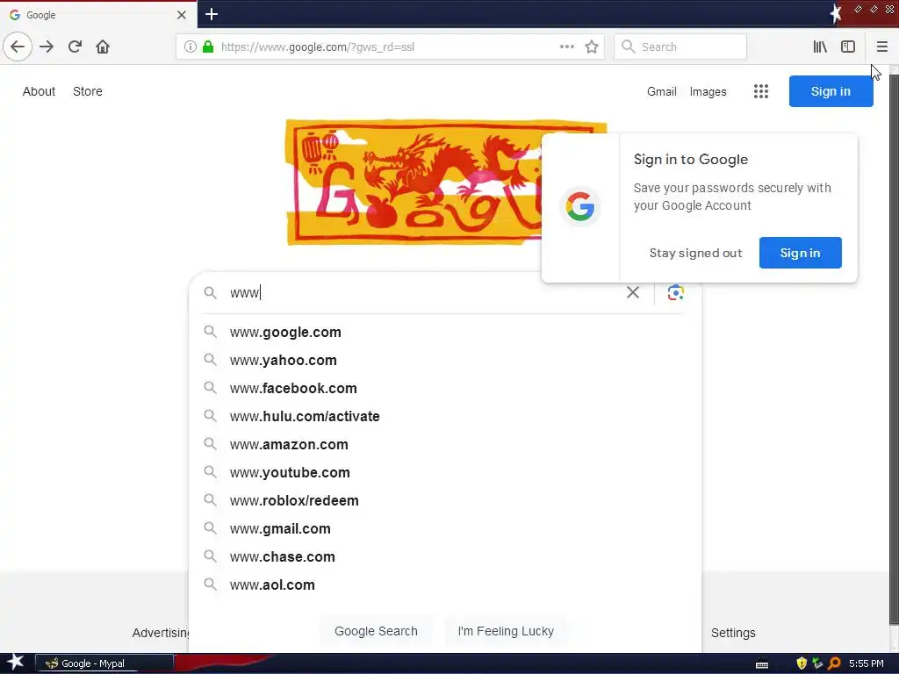
Task: Click into the Google search box text
Action: pos(424,292)
